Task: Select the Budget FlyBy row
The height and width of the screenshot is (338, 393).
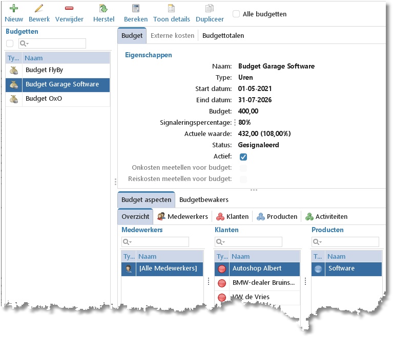Action: pos(58,70)
